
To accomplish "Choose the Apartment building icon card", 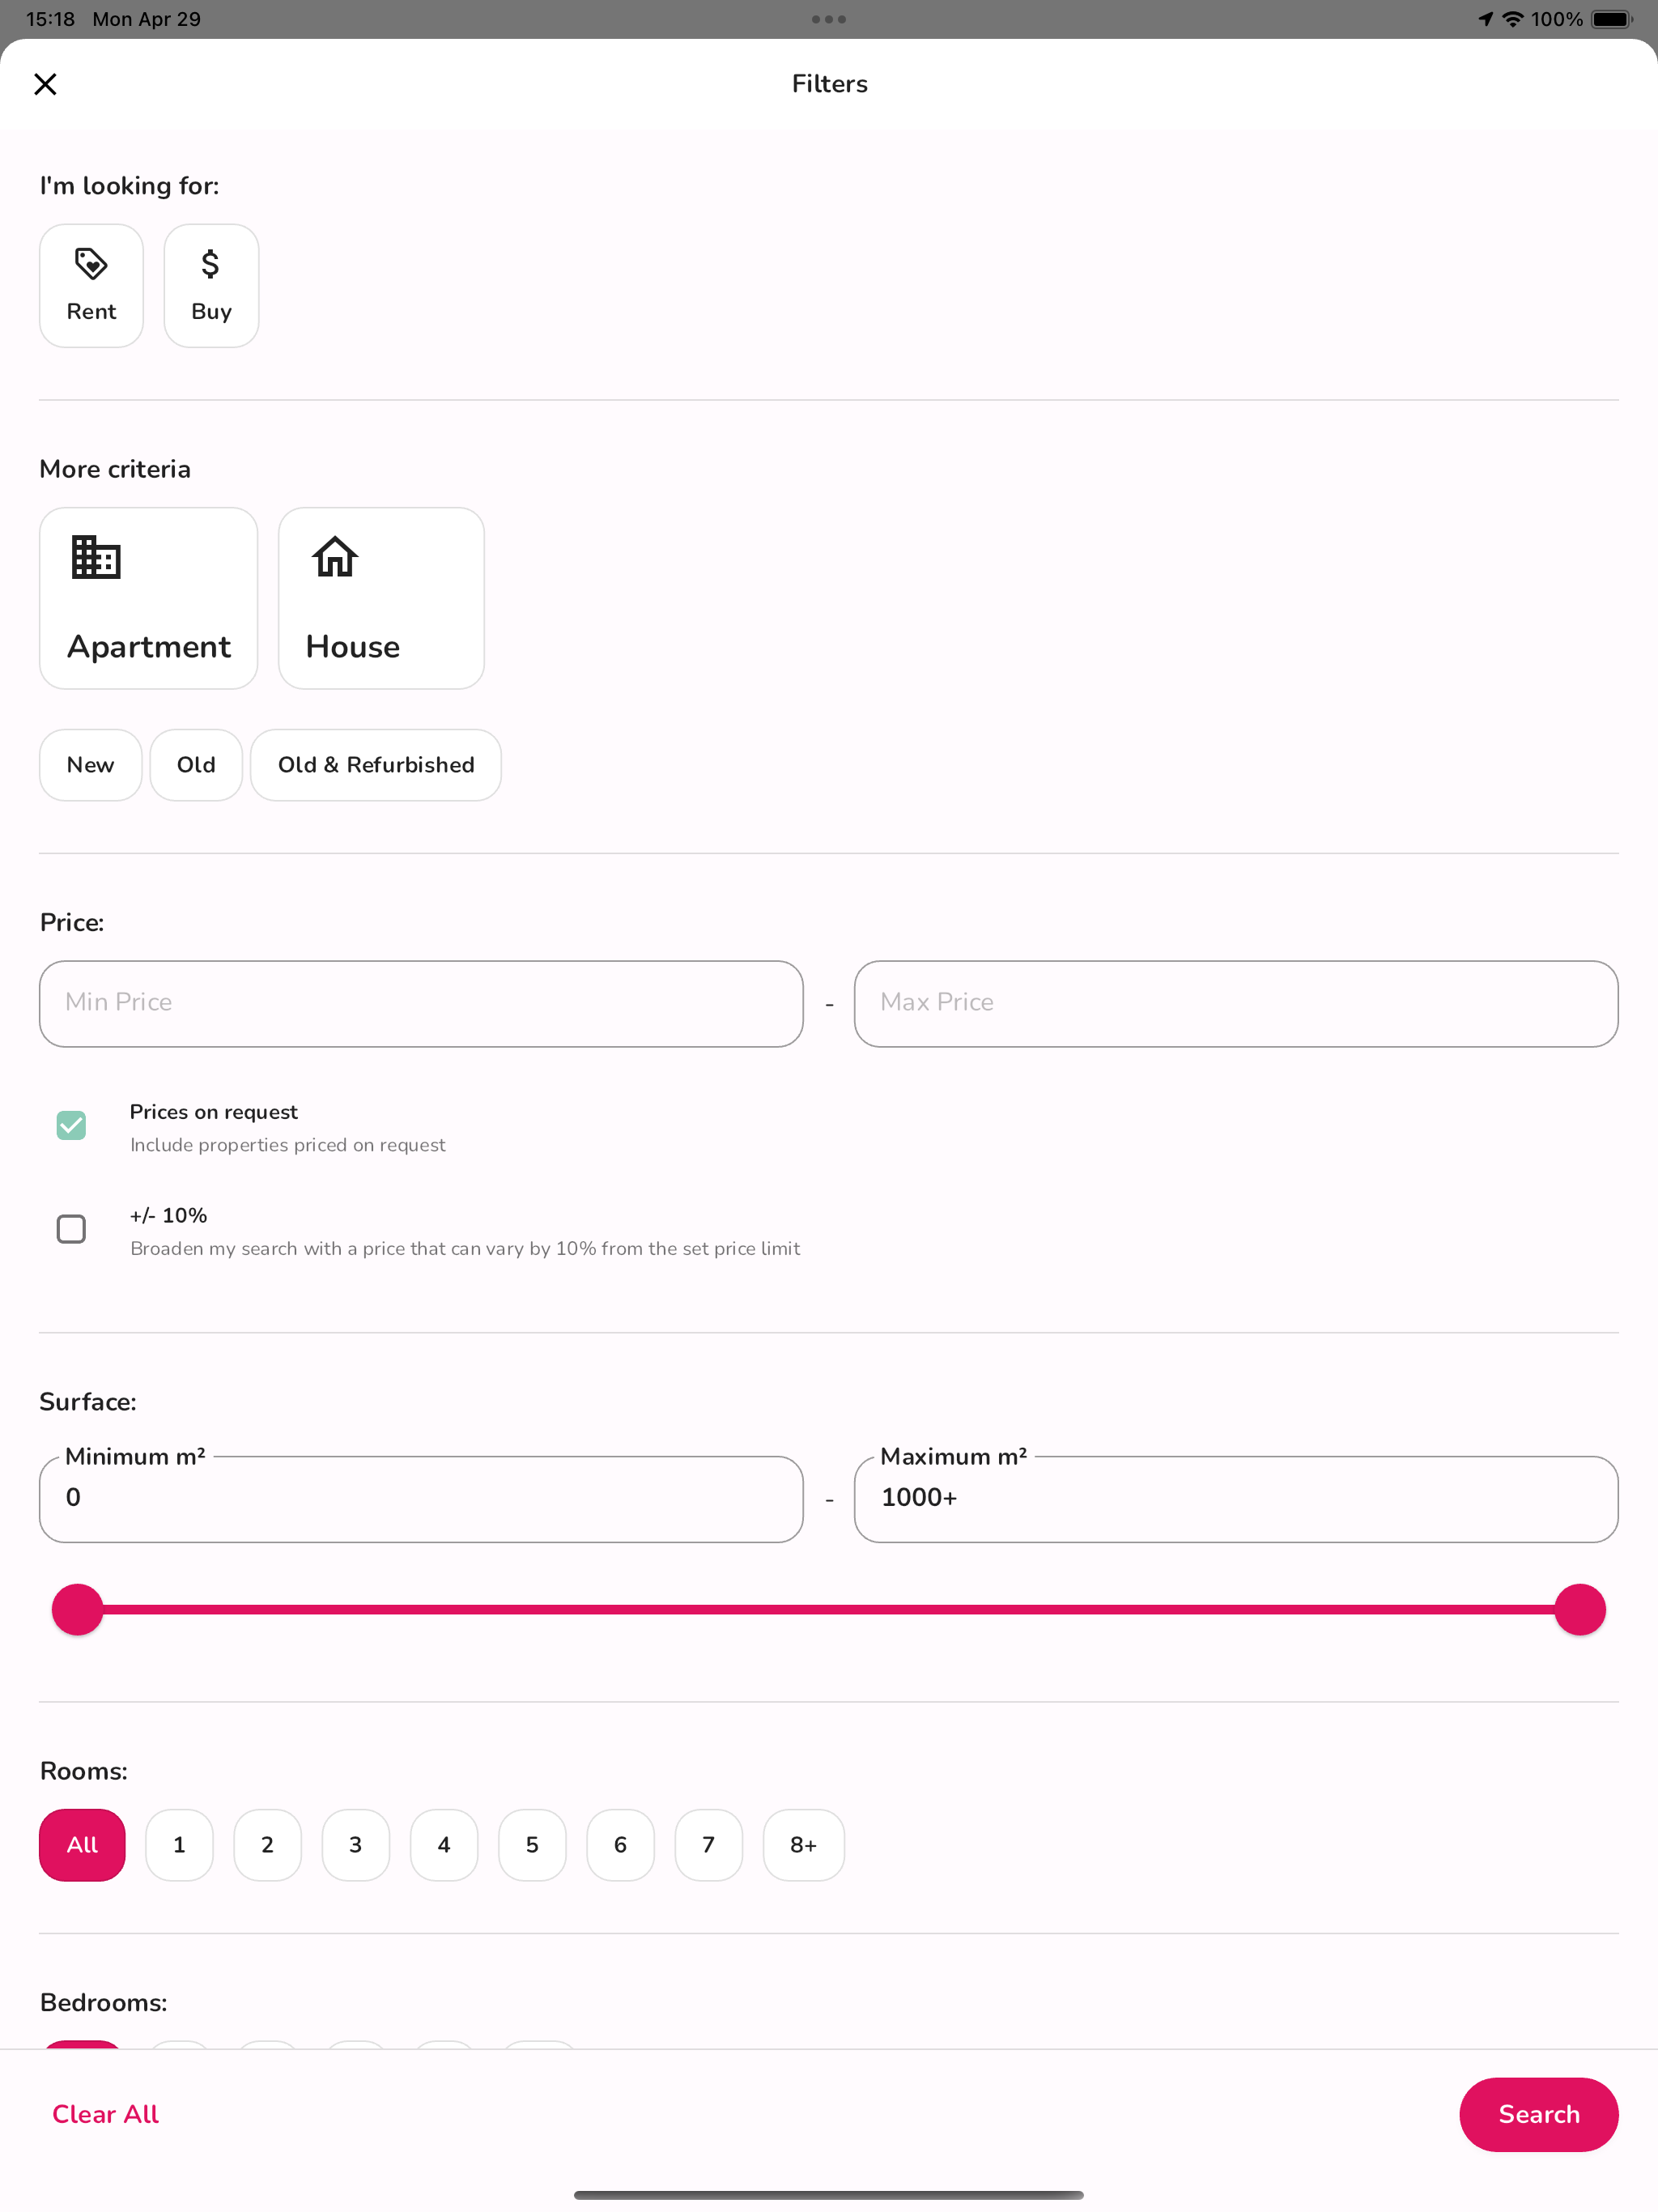I will tap(148, 598).
